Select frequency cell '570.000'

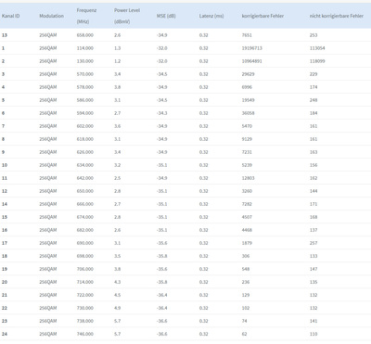click(85, 74)
